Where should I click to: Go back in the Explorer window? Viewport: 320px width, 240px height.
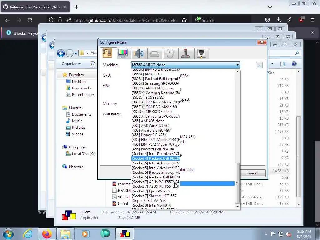[x=61, y=53]
